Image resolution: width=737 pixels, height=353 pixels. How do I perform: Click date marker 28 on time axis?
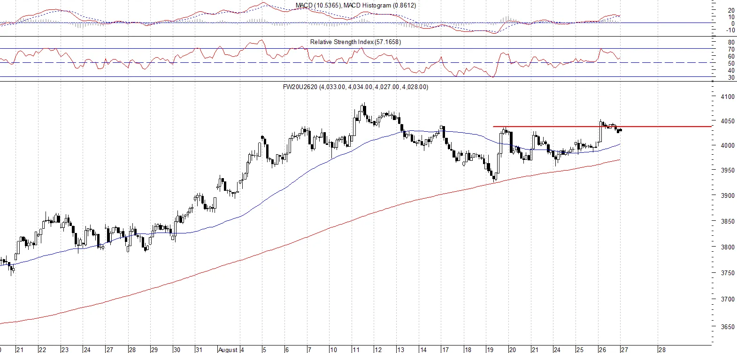point(661,350)
